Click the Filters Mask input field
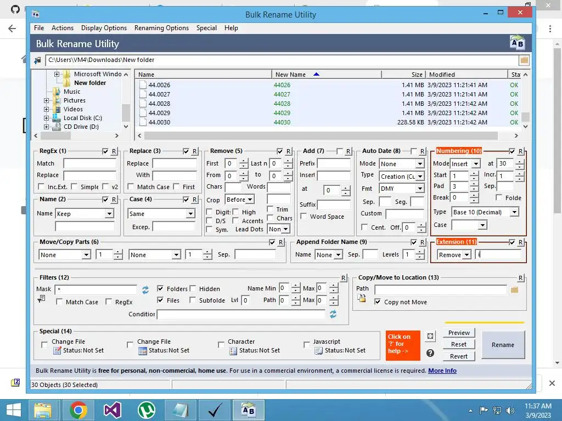 coord(96,289)
